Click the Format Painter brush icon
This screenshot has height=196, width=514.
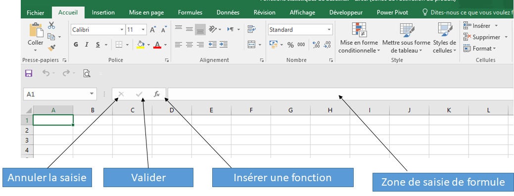click(x=51, y=48)
